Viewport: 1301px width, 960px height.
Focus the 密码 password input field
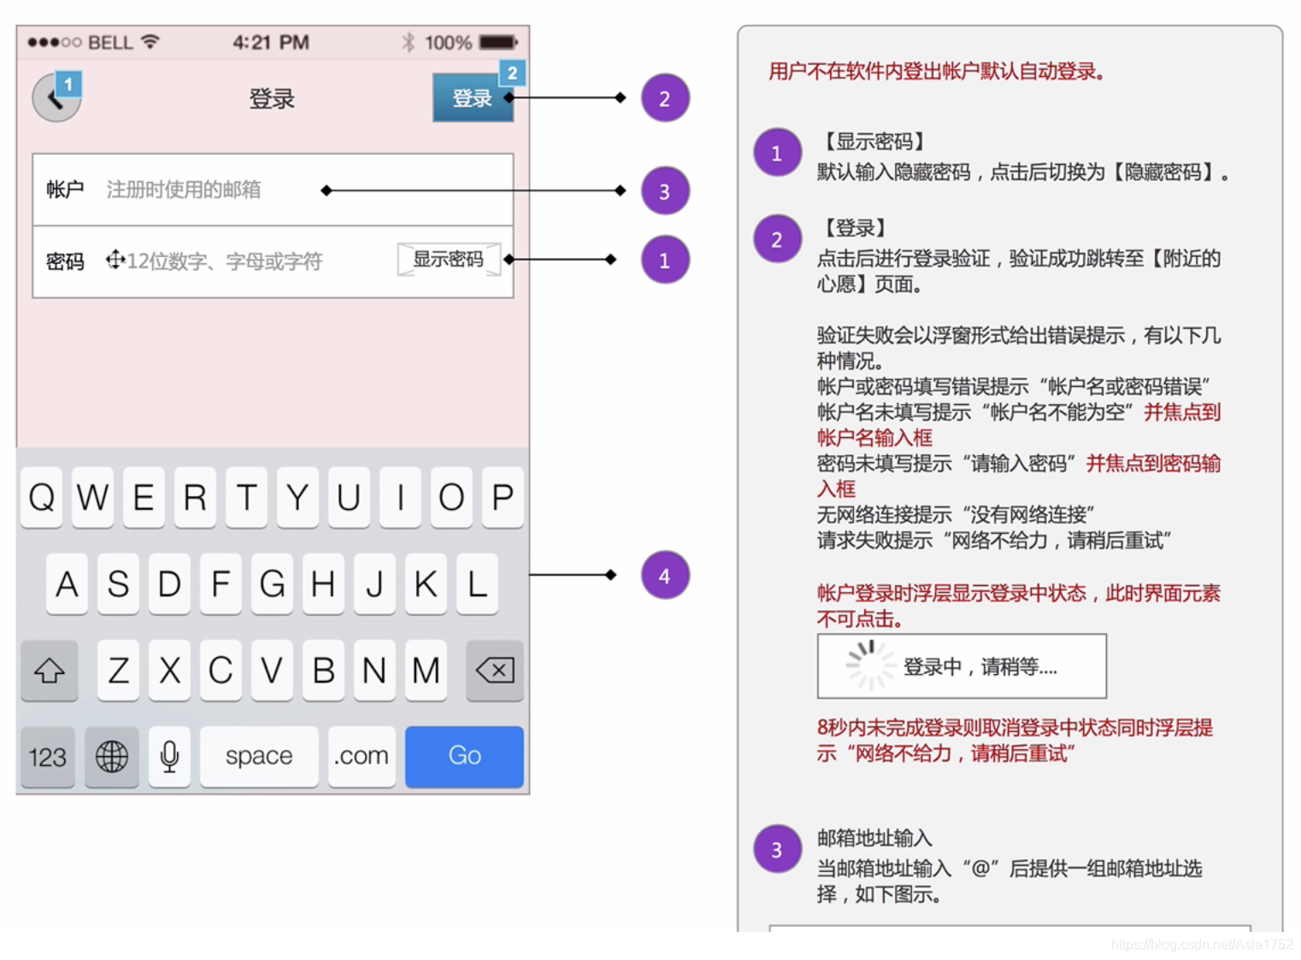(273, 261)
